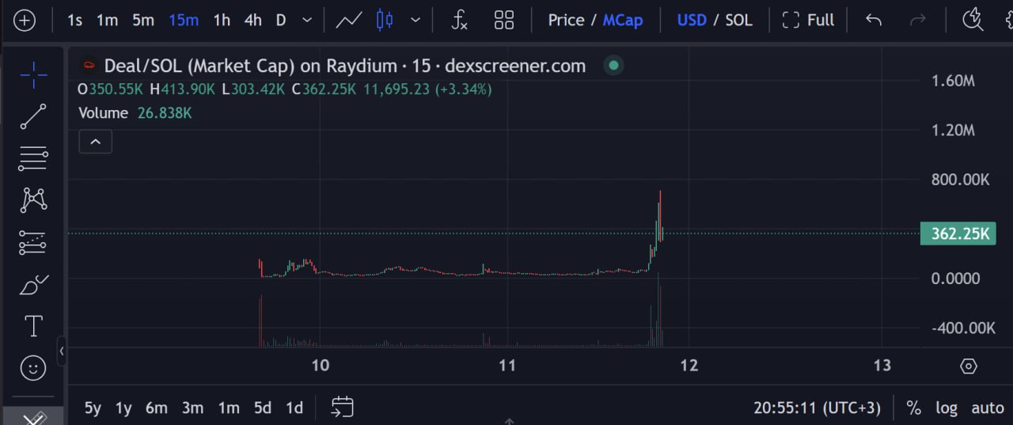Toggle the percent scale
Image resolution: width=1013 pixels, height=425 pixels.
(x=914, y=408)
